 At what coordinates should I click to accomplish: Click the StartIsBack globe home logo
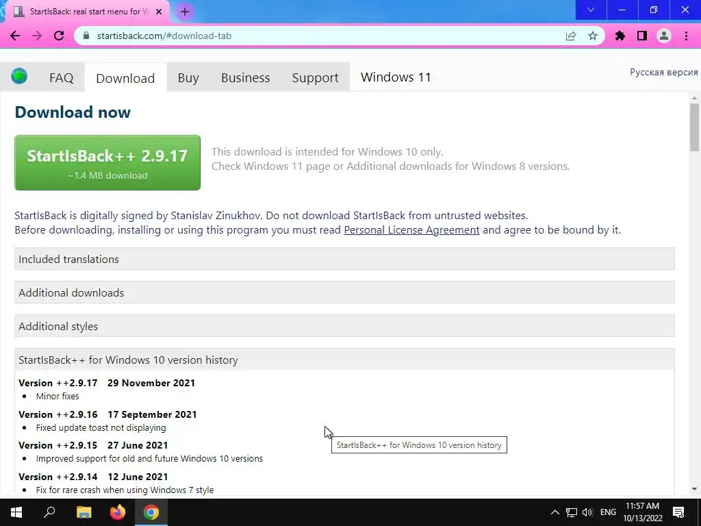coord(19,76)
